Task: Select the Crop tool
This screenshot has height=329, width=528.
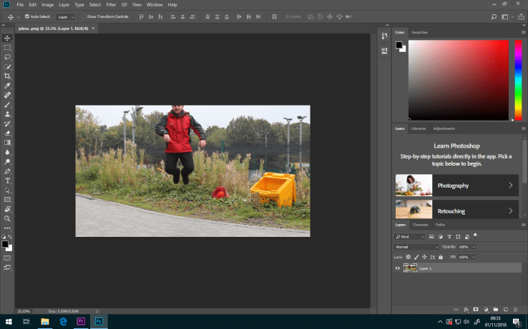Action: [8, 76]
